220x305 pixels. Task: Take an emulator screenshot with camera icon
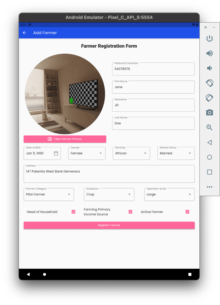[209, 113]
